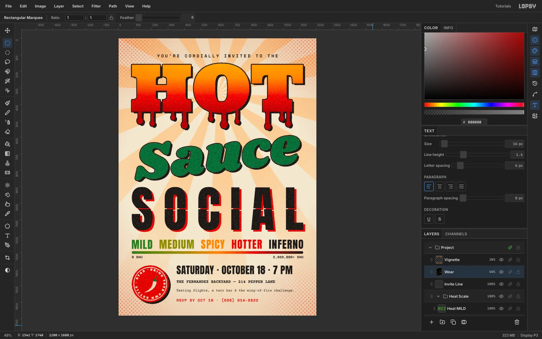The image size is (542, 339).
Task: Toggle lock on Project group
Action: click(518, 247)
